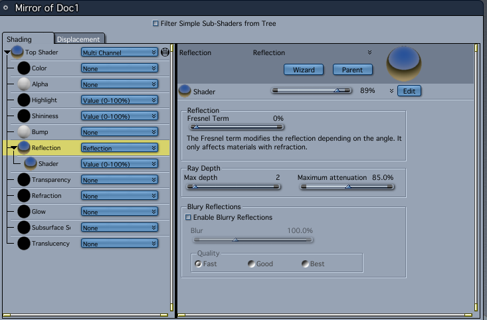Open the Reflection type chevron in header
This screenshot has width=487, height=320.
click(x=369, y=52)
